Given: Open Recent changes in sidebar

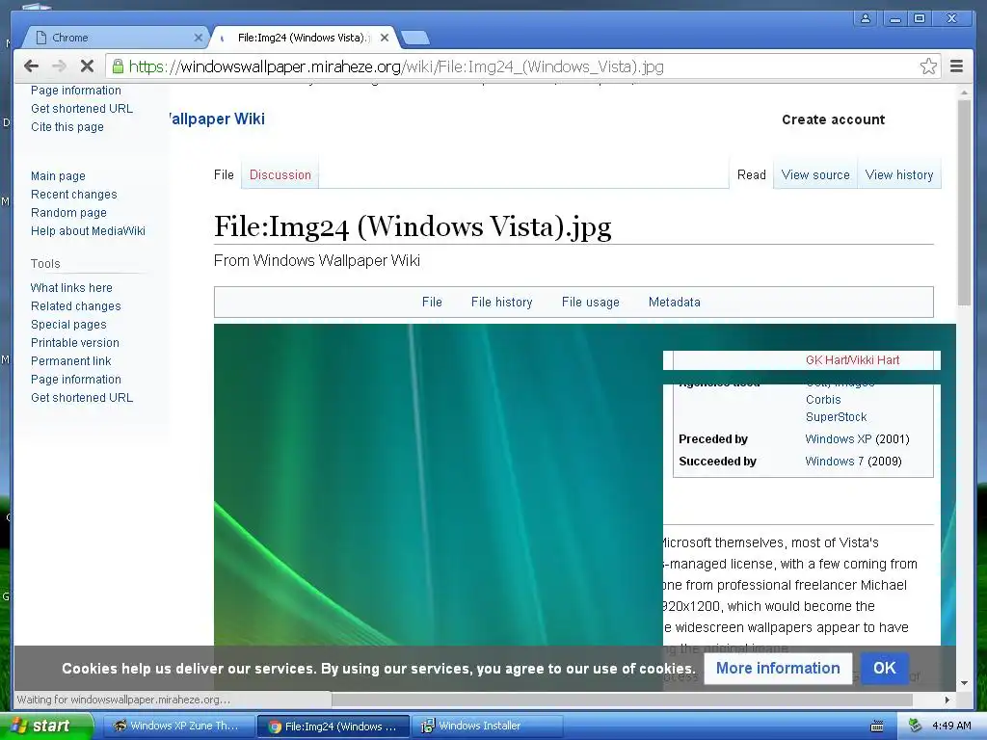Looking at the screenshot, I should tap(73, 195).
